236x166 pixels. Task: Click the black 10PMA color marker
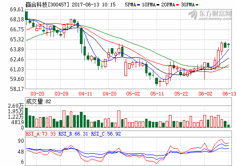click(x=158, y=5)
